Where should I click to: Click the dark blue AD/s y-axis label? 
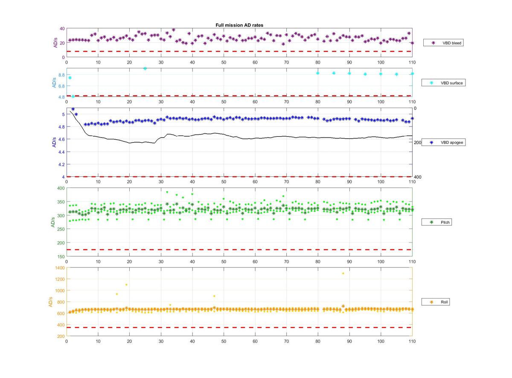[55, 142]
